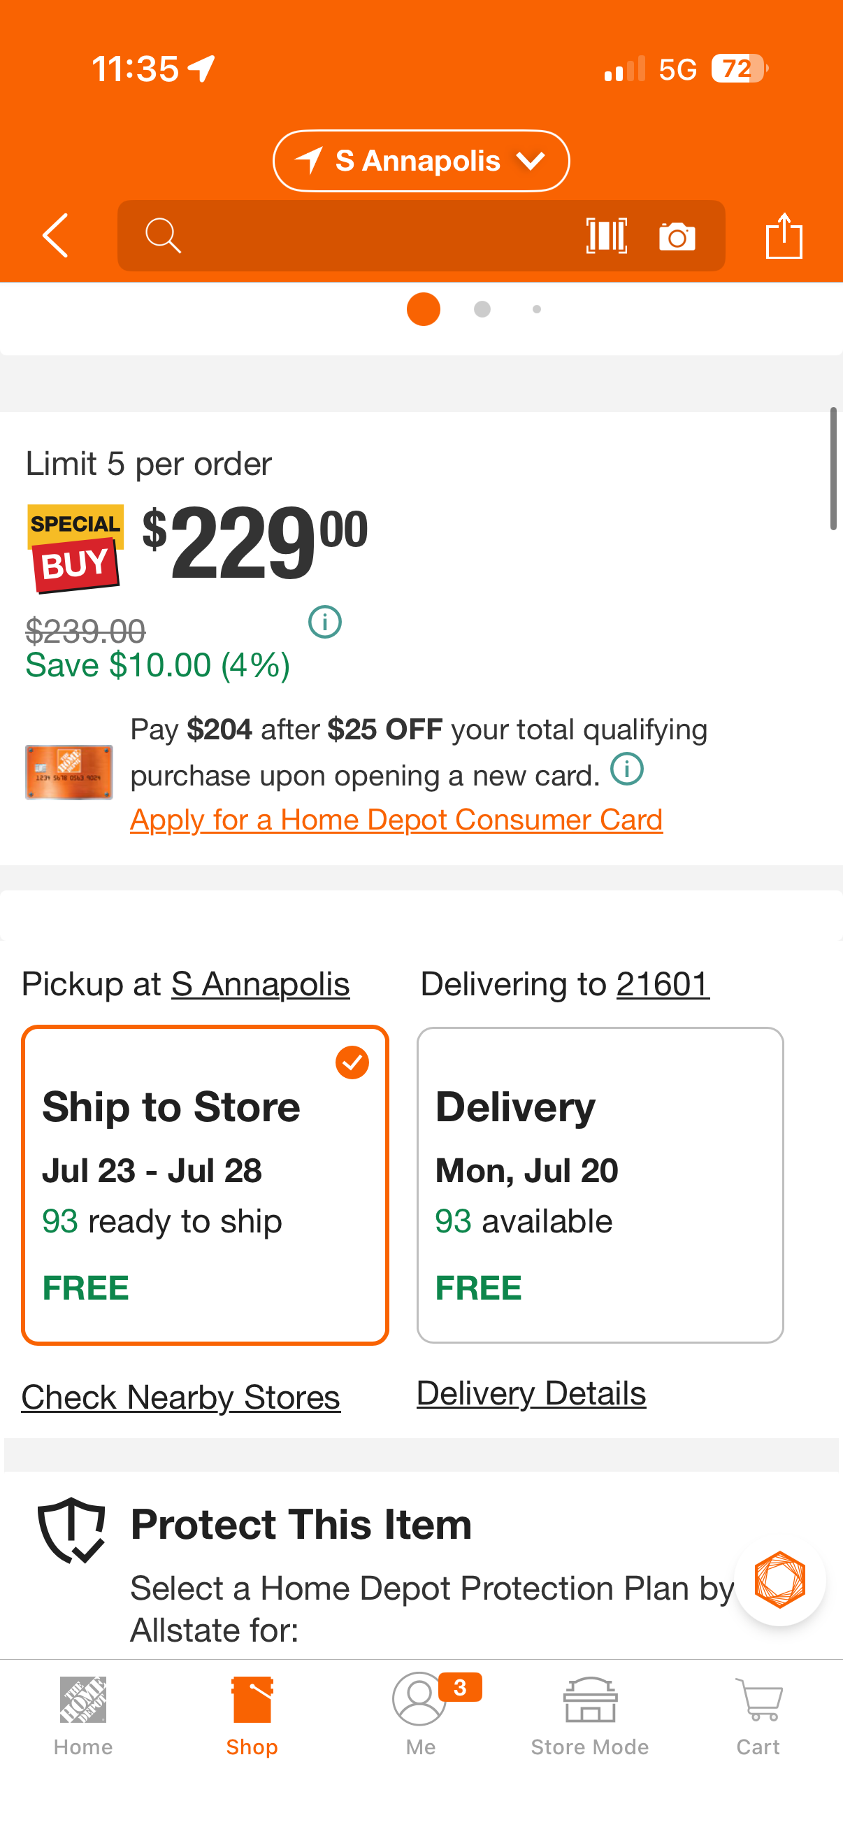Open the camera image search icon

point(677,236)
